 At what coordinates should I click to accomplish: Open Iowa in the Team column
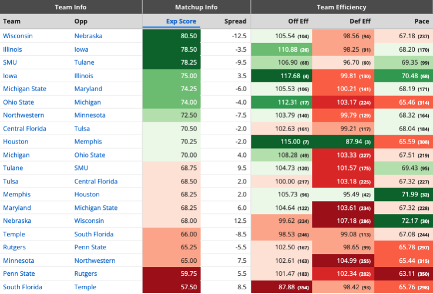point(10,76)
